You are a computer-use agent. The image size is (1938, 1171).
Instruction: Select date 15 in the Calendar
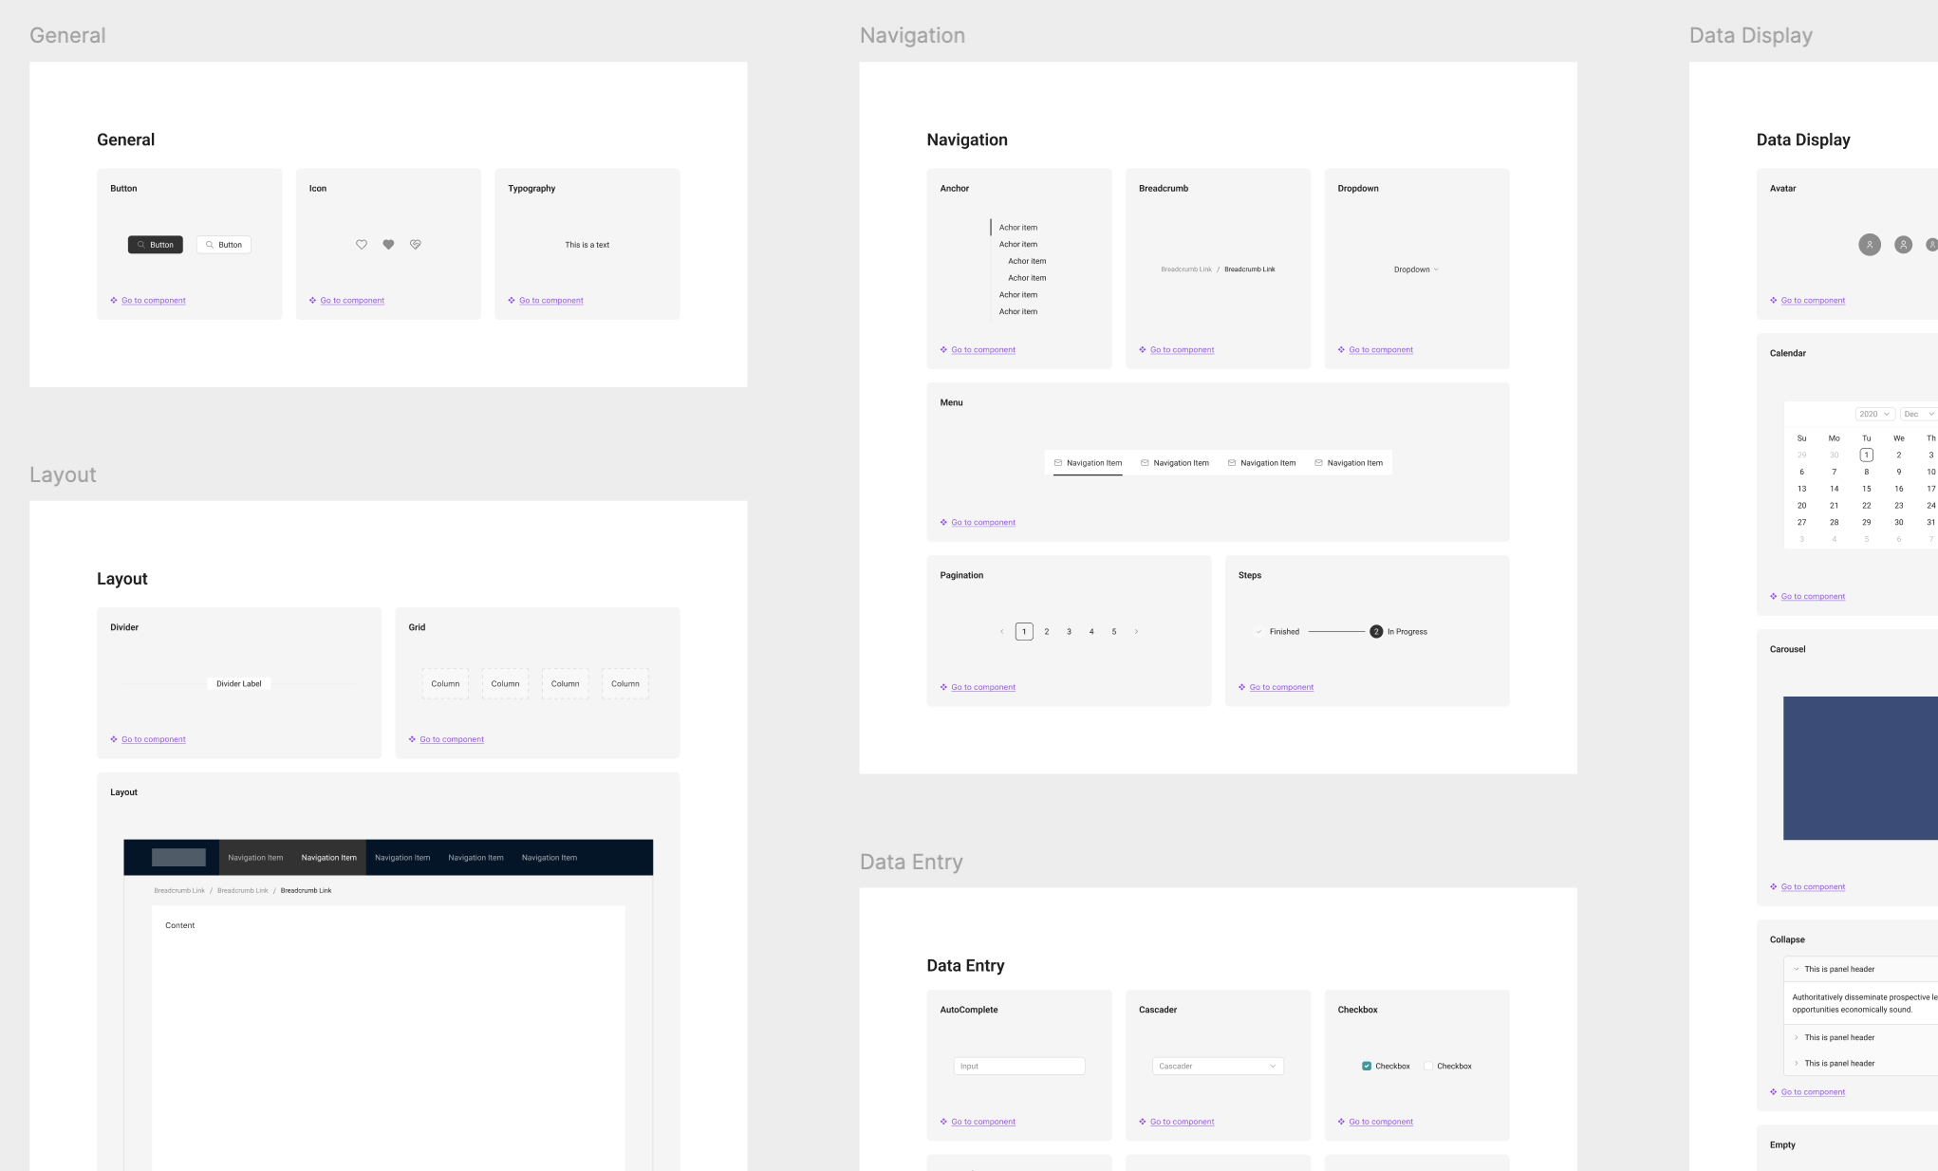1866,489
